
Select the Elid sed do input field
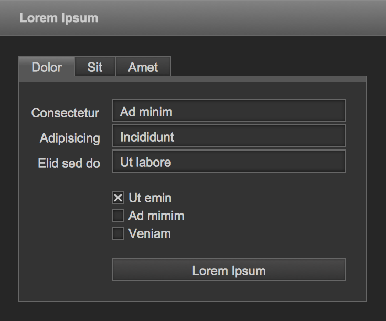[229, 161]
